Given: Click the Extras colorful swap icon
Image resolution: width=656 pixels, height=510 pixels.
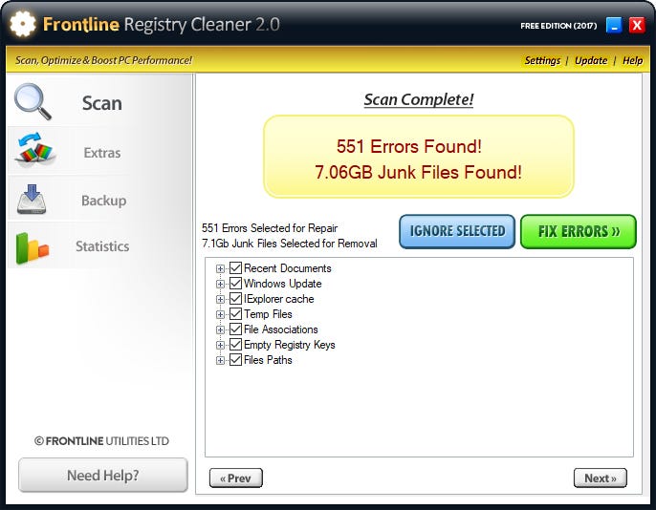Looking at the screenshot, I should point(34,148).
